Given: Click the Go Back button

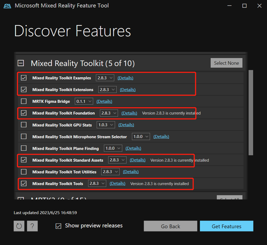Looking at the screenshot, I should pos(170,226).
